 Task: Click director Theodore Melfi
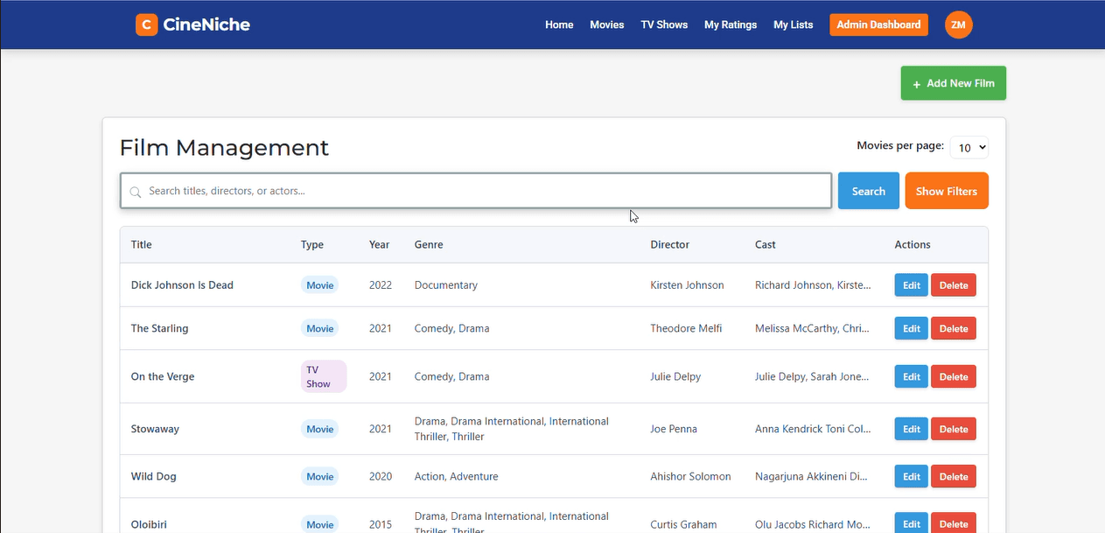pyautogui.click(x=687, y=329)
